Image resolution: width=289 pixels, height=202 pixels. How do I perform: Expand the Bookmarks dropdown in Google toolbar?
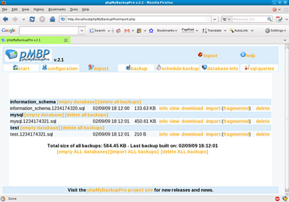167,31
